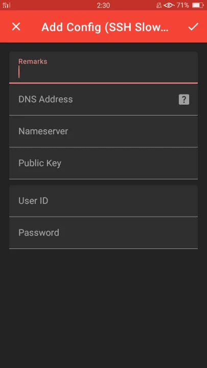Screen dimensions: 207x368
Task: Select the Public Key field
Action: (103, 164)
